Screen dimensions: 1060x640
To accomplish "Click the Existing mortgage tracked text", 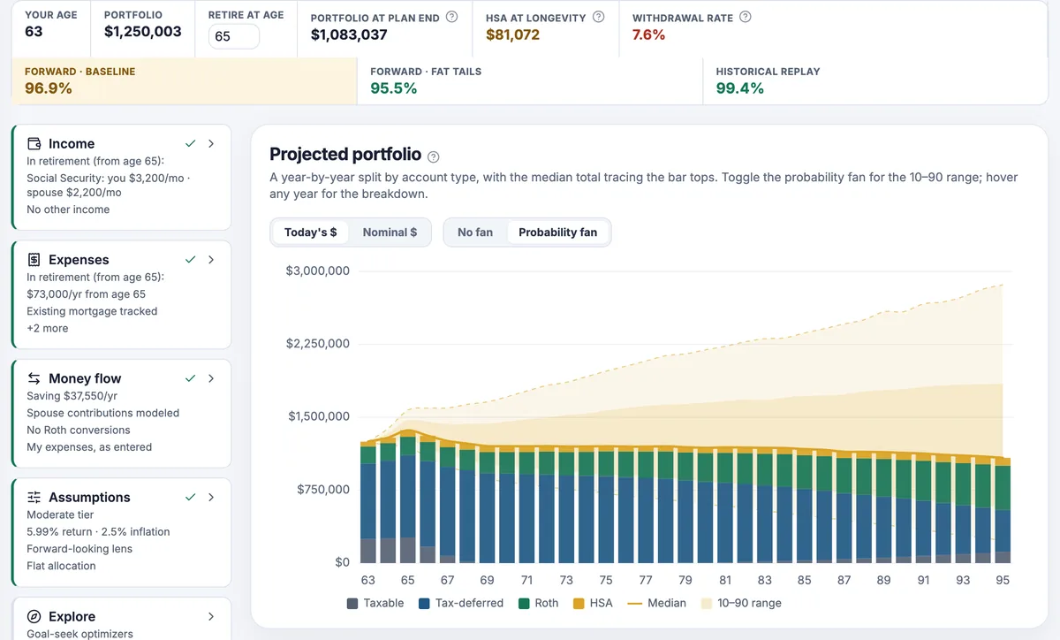I will pos(92,311).
